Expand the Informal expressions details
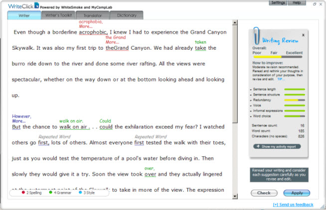 (251, 110)
